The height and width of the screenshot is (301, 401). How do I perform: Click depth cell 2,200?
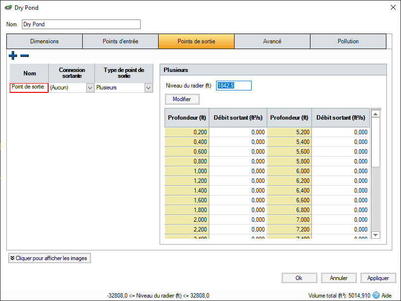tap(187, 229)
